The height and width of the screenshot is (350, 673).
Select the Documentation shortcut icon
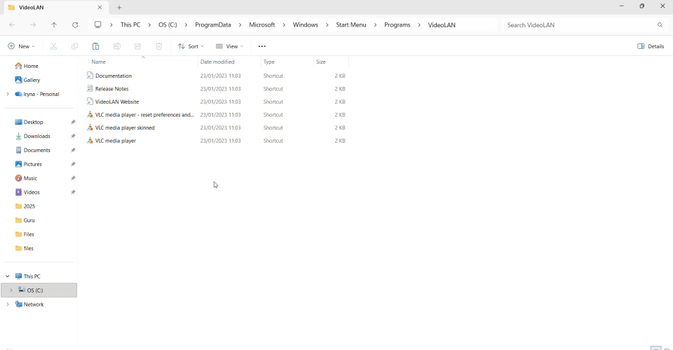(x=90, y=76)
